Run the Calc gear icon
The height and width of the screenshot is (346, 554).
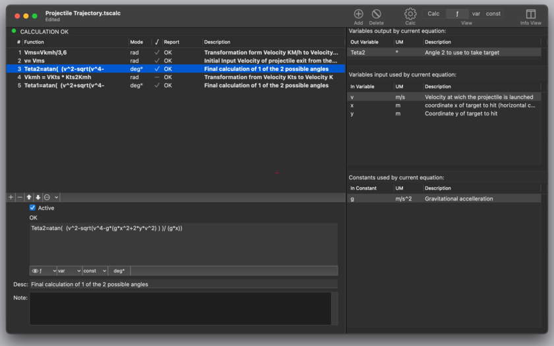[410, 14]
